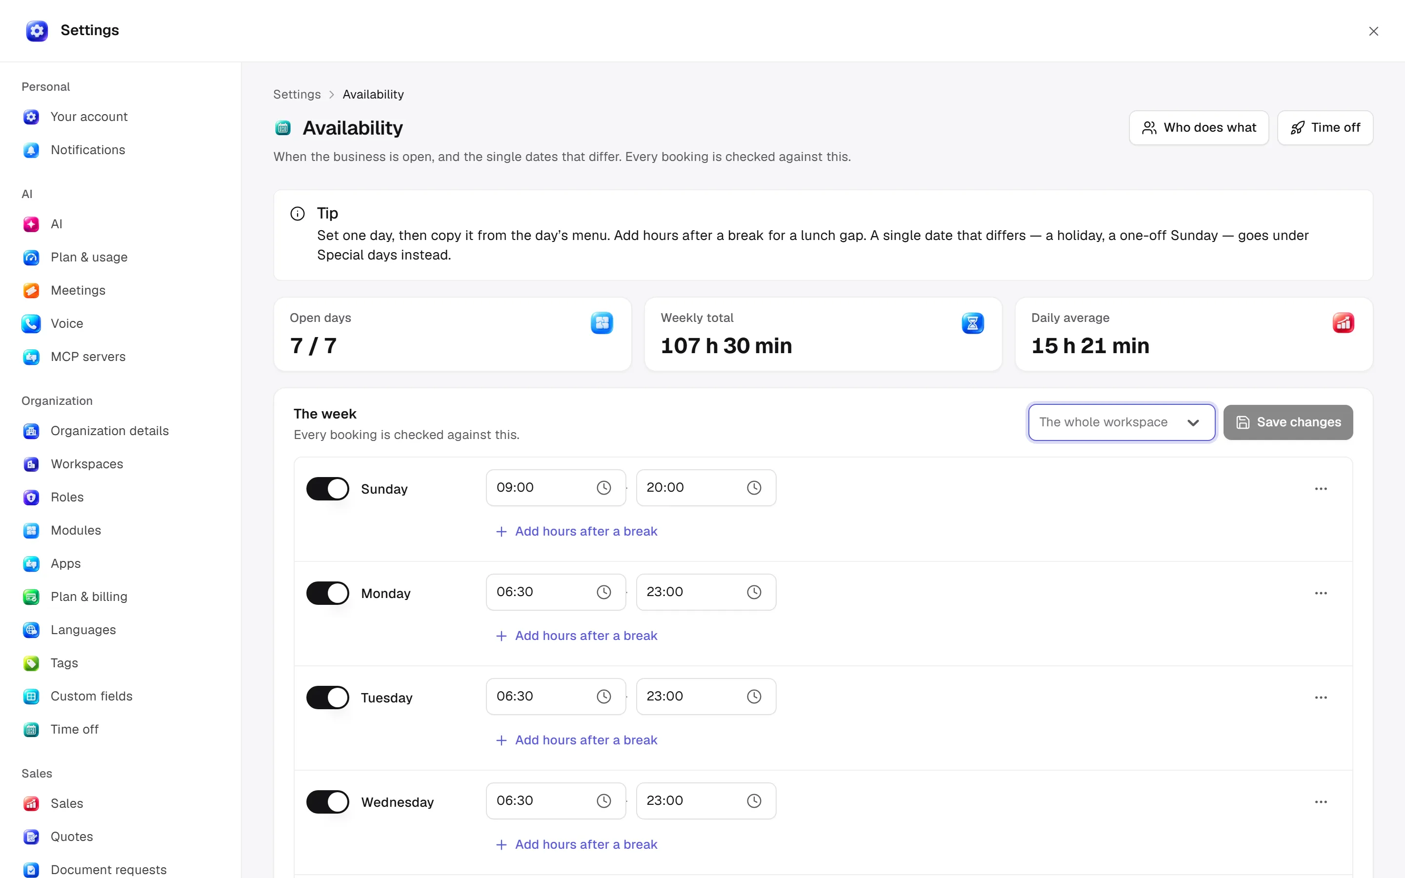Toggle Sunday availability off
Viewport: 1405px width, 878px height.
pos(327,489)
